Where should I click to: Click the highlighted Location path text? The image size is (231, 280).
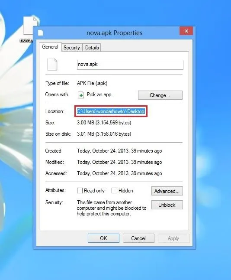tap(111, 111)
